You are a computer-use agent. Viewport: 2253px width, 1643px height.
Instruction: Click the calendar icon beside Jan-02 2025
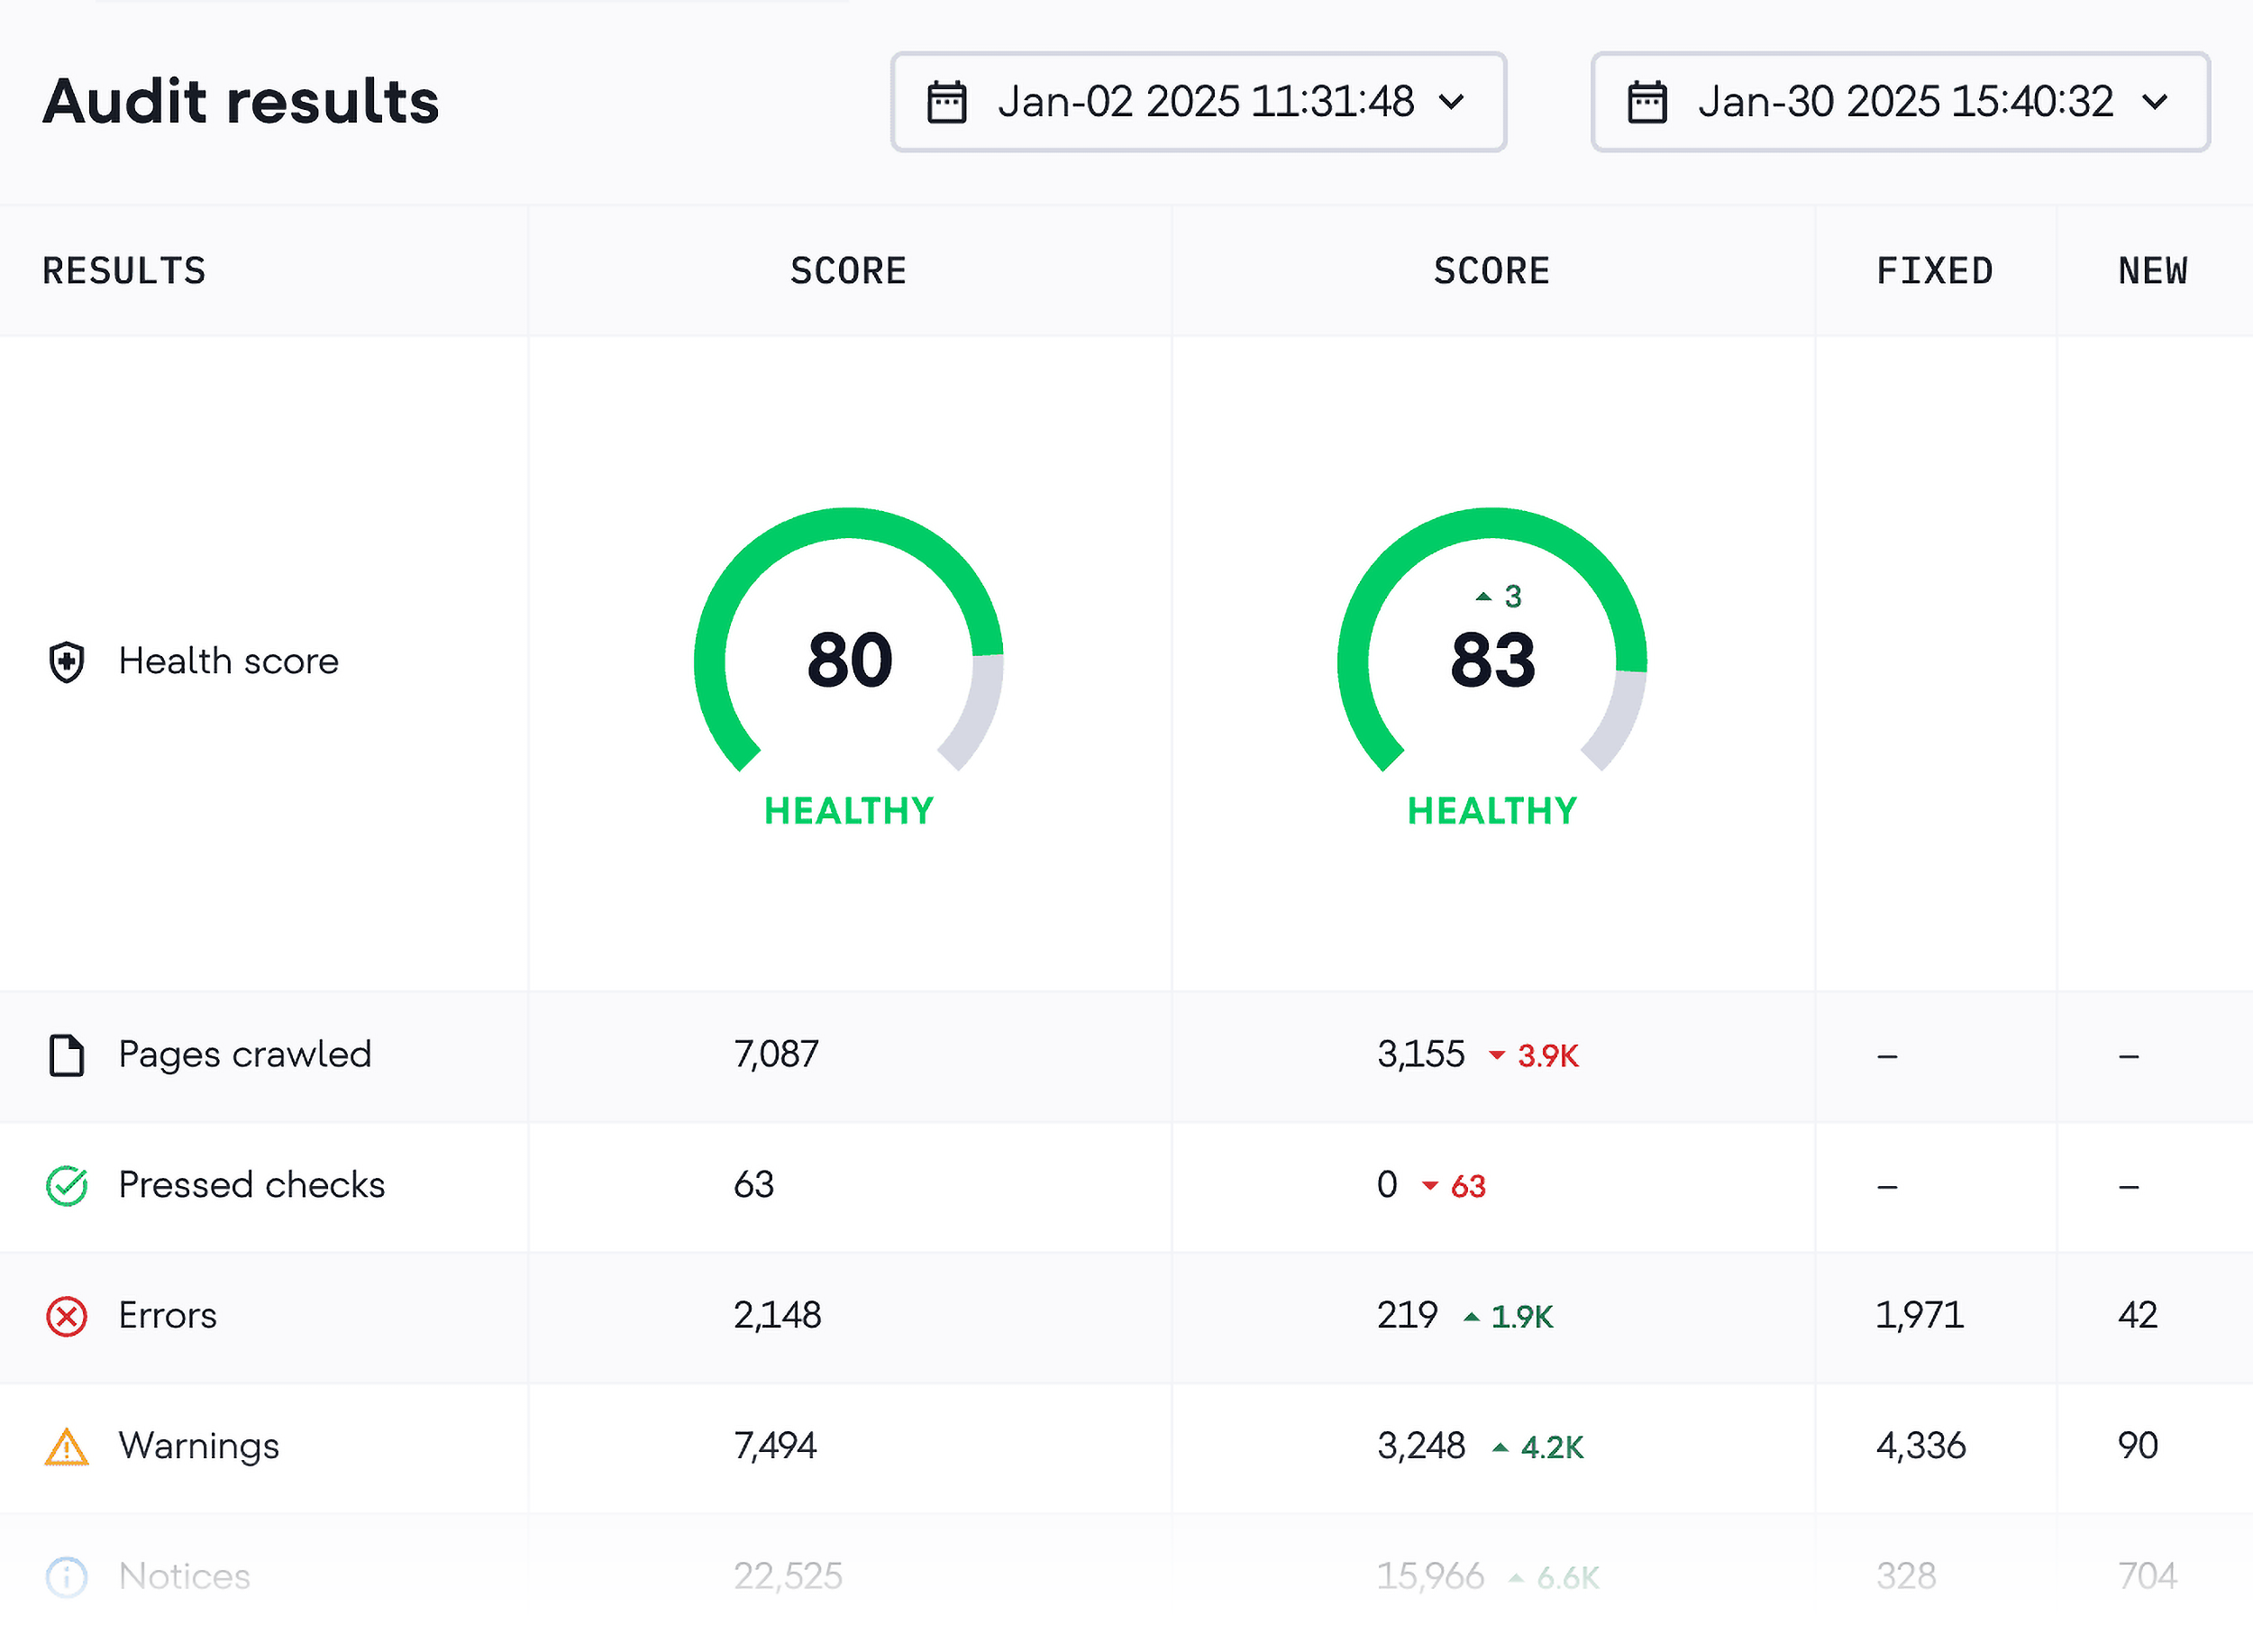pos(946,103)
